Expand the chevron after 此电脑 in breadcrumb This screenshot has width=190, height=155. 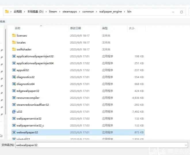click(24, 12)
